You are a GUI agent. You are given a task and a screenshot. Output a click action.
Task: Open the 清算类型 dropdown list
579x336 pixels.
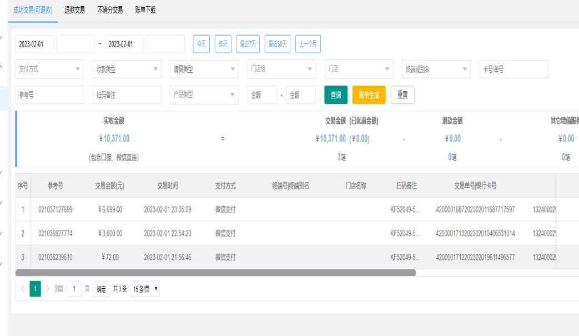tap(204, 69)
